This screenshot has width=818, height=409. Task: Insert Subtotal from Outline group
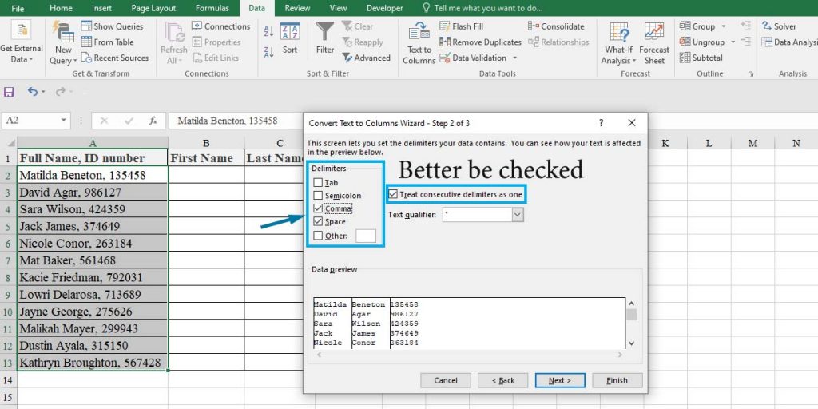701,58
